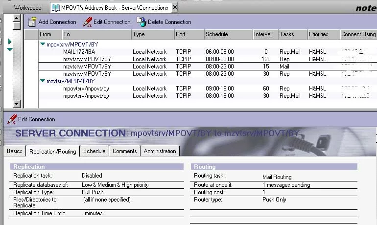This screenshot has height=225, width=377.
Task: Collapse the mpovtsrv/MPOVT/BY server group
Action: 43,44
